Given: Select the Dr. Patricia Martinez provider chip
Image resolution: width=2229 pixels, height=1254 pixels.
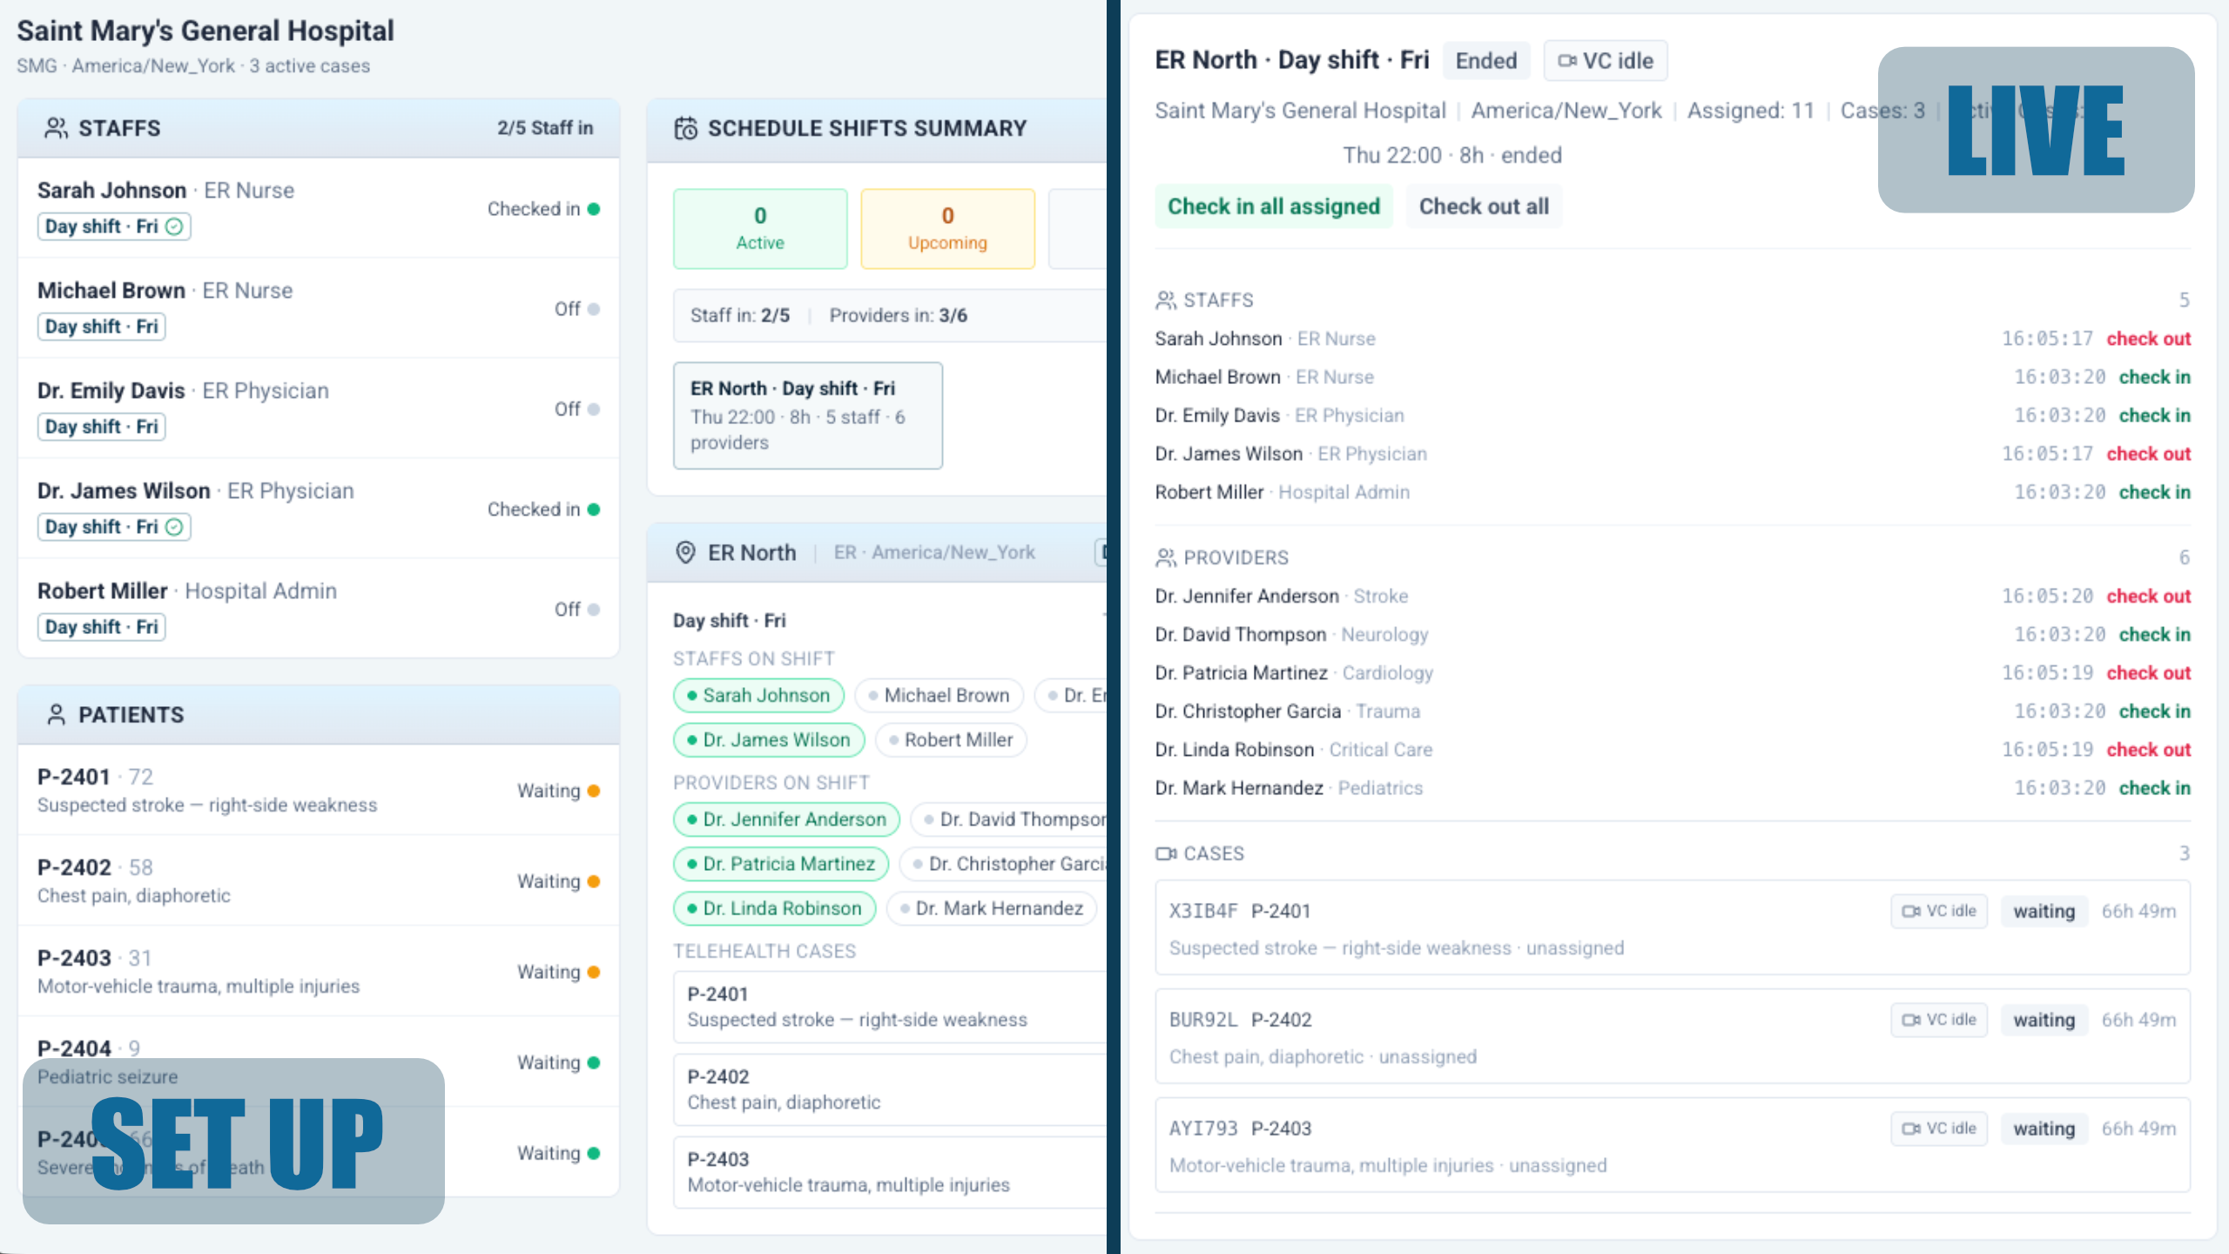Looking at the screenshot, I should (781, 863).
